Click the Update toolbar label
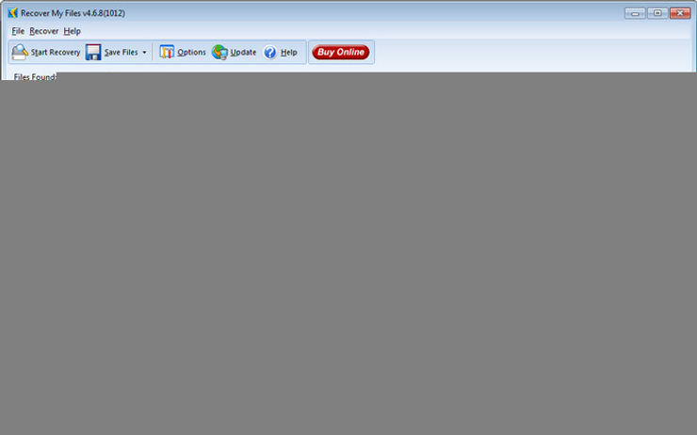Screen dimensions: 697x435 click(x=243, y=53)
